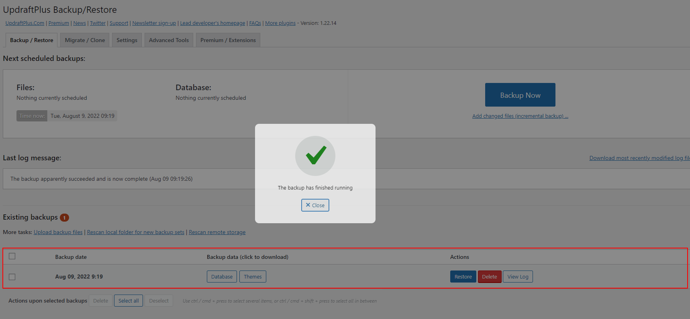Screen dimensions: 690x319
Task: Click the Backup Now button
Action: point(520,95)
